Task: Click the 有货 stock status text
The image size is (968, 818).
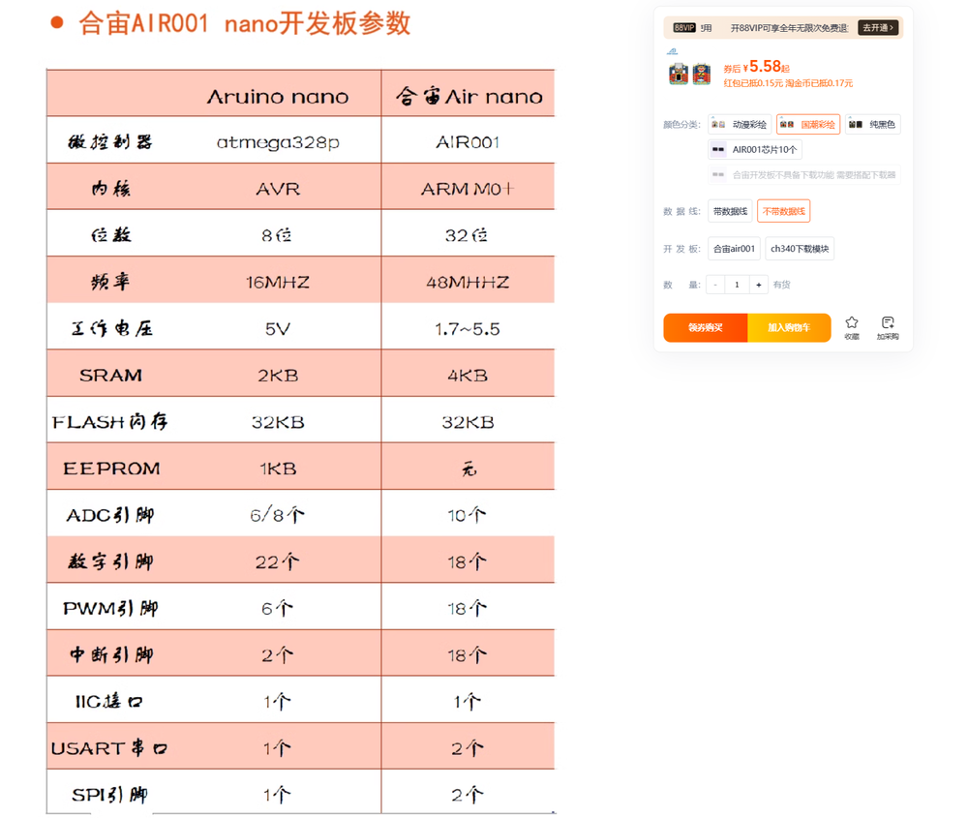Action: 781,285
